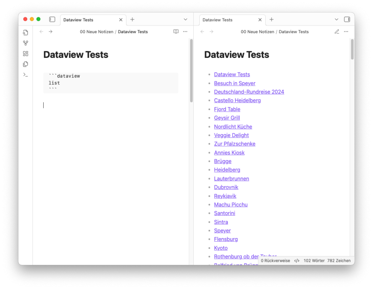Open the quick switcher icon in the ribbon
This screenshot has height=289, width=373.
pos(25,32)
